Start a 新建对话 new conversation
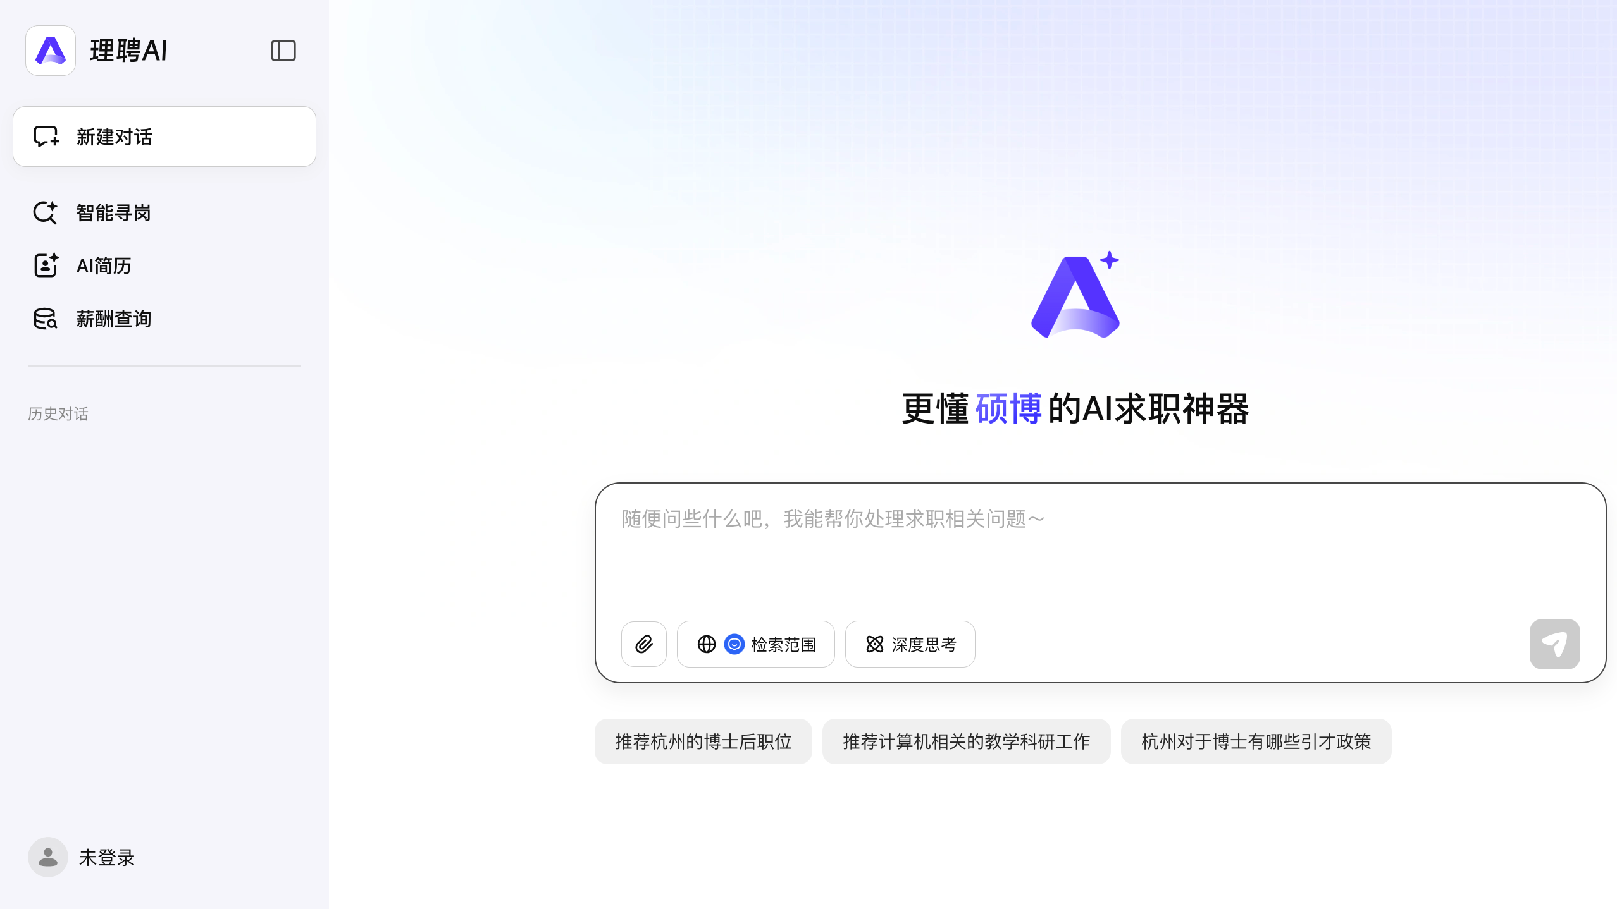 point(164,137)
